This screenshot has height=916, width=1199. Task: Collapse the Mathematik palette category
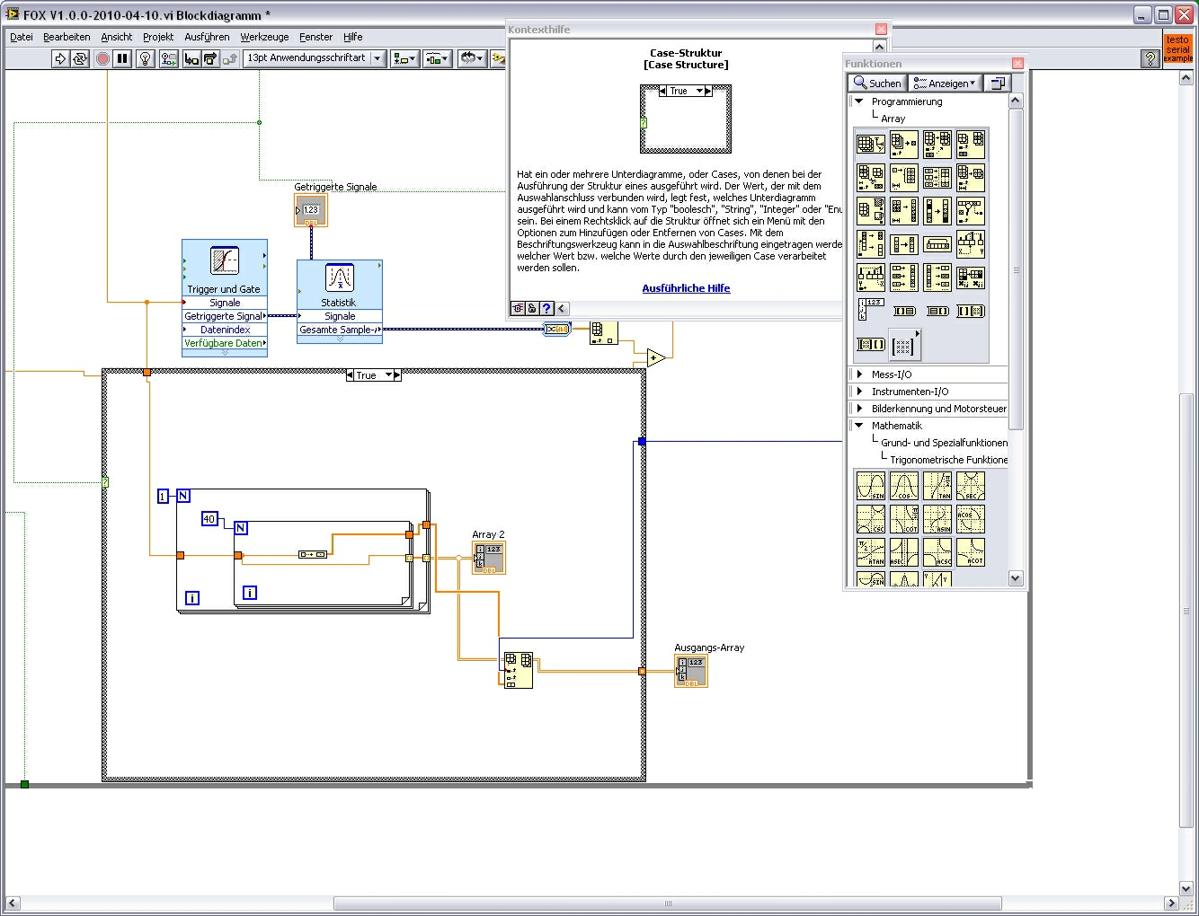click(859, 426)
